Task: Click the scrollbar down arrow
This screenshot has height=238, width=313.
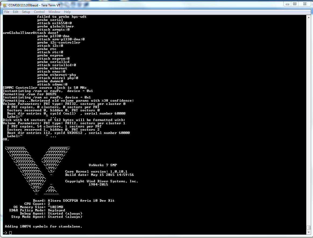Action: [x=309, y=232]
